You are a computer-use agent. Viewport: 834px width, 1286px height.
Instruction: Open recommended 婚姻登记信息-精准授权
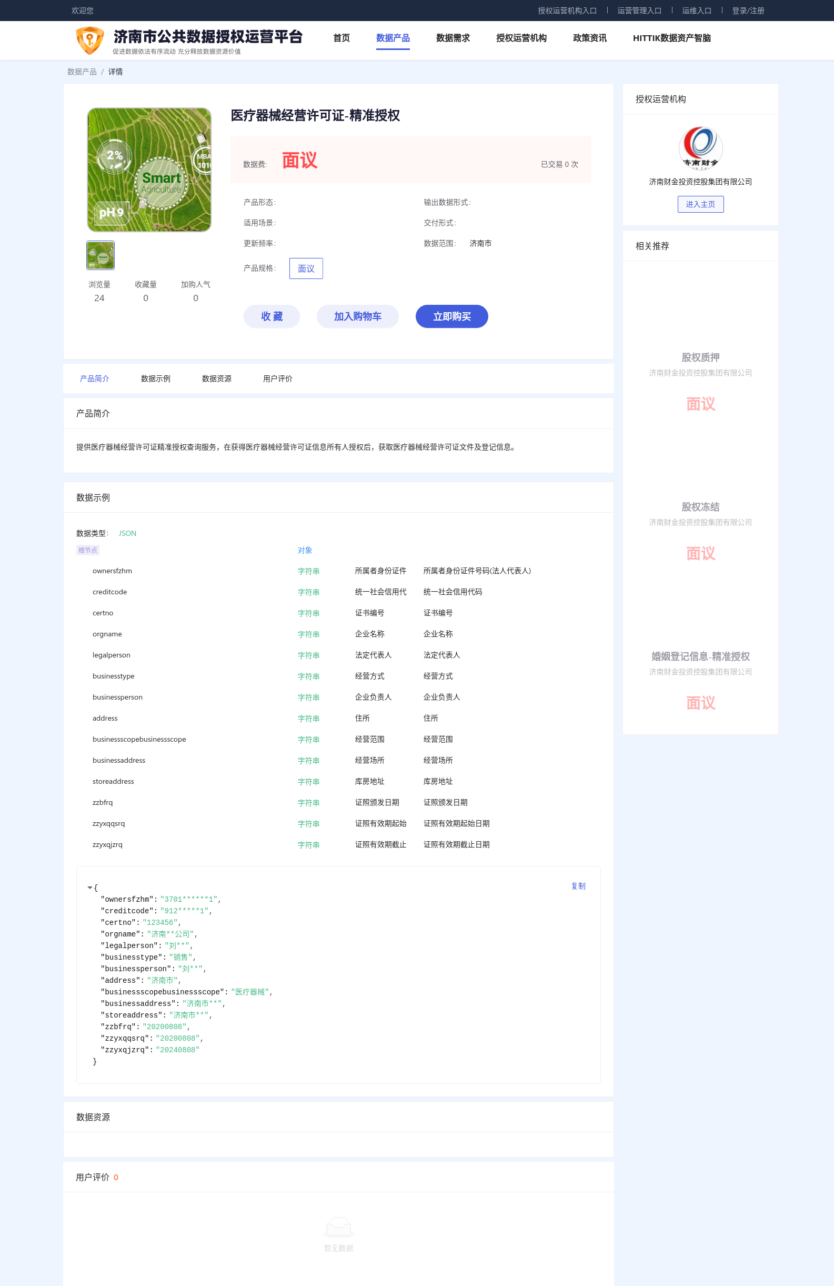(x=700, y=656)
